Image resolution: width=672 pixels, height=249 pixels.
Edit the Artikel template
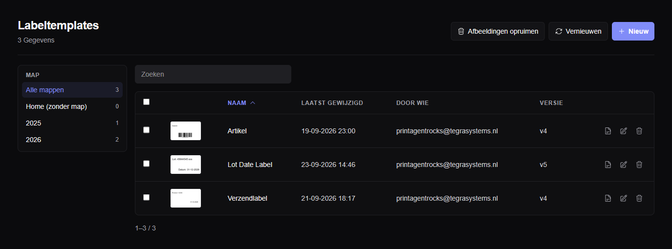tap(624, 131)
